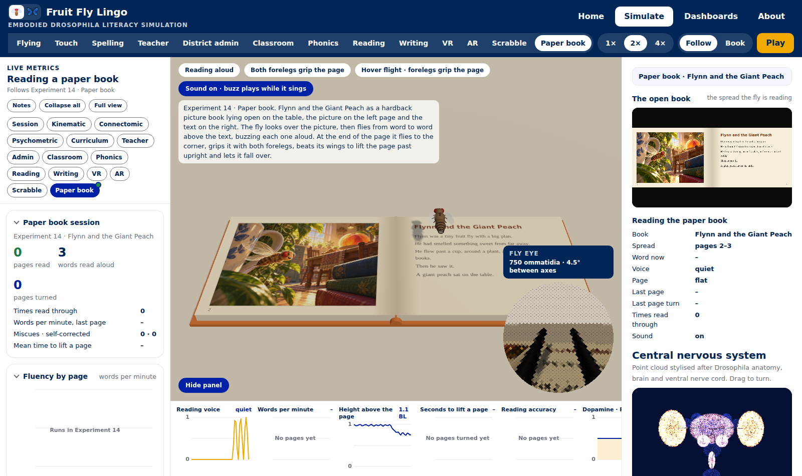Click the "Runs in Experiment 14" label
The width and height of the screenshot is (802, 476).
(x=85, y=430)
